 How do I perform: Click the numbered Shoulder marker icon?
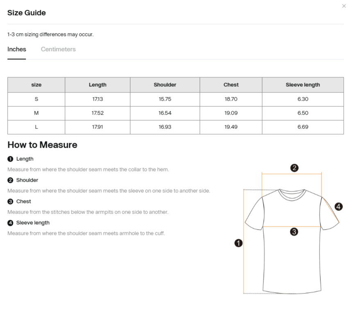10,180
